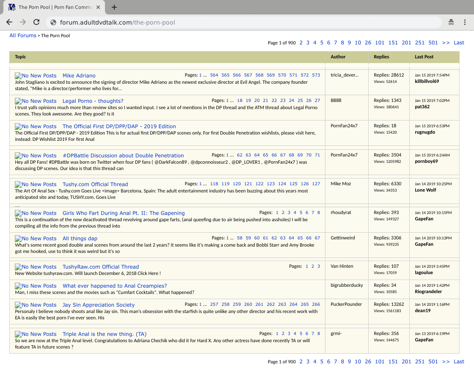Click the top >> next pages link
Screen dimensions: 474x368
tap(446, 43)
